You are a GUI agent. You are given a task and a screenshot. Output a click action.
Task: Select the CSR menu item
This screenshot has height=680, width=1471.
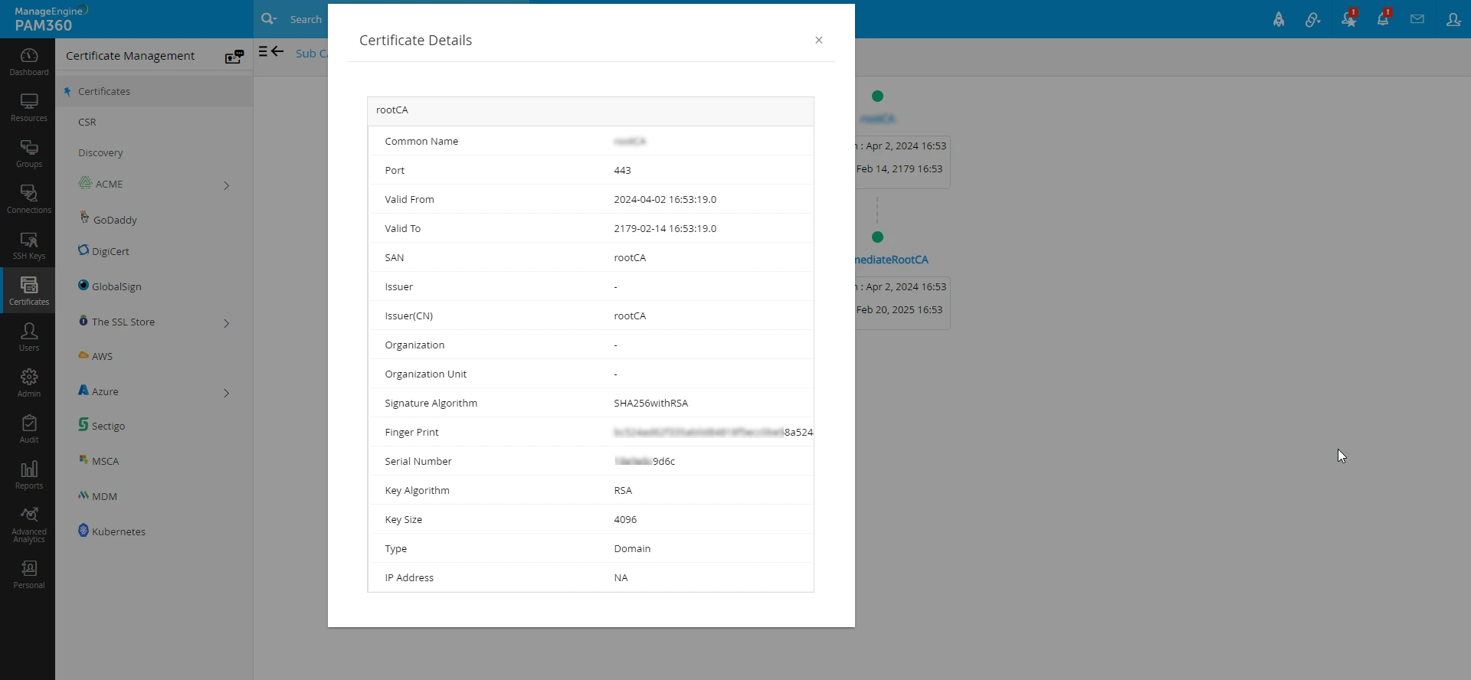[87, 123]
